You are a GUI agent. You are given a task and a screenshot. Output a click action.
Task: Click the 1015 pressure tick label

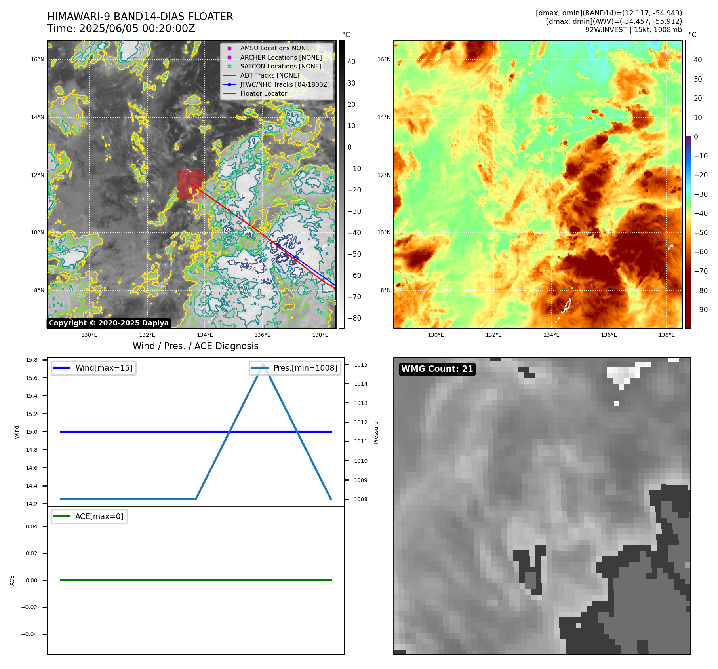coord(361,365)
